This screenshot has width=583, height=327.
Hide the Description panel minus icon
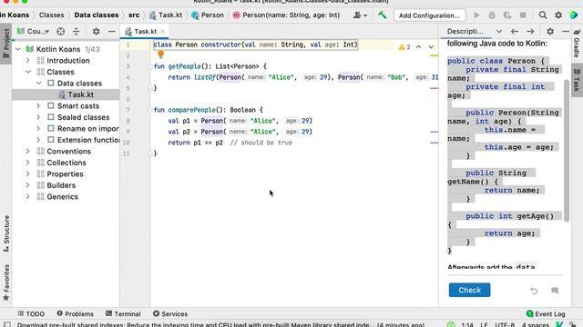pyautogui.click(x=566, y=32)
